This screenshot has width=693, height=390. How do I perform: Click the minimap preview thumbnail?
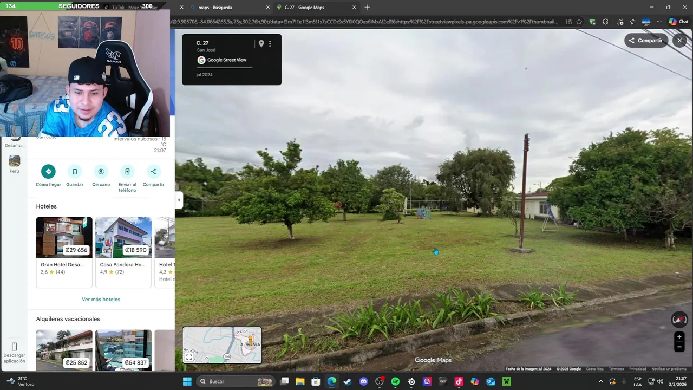pyautogui.click(x=222, y=345)
